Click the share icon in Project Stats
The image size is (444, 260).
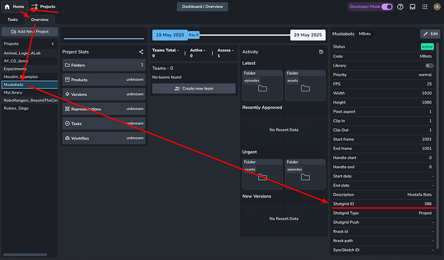(x=141, y=52)
